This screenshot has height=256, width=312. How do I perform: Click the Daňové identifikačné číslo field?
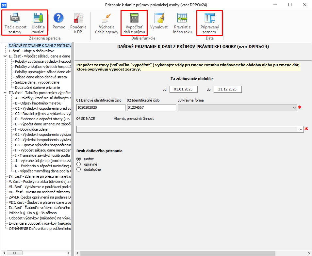101,107
